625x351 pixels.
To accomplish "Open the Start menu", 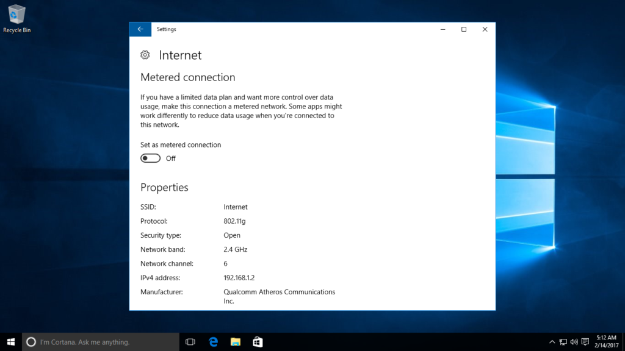I will [x=11, y=342].
